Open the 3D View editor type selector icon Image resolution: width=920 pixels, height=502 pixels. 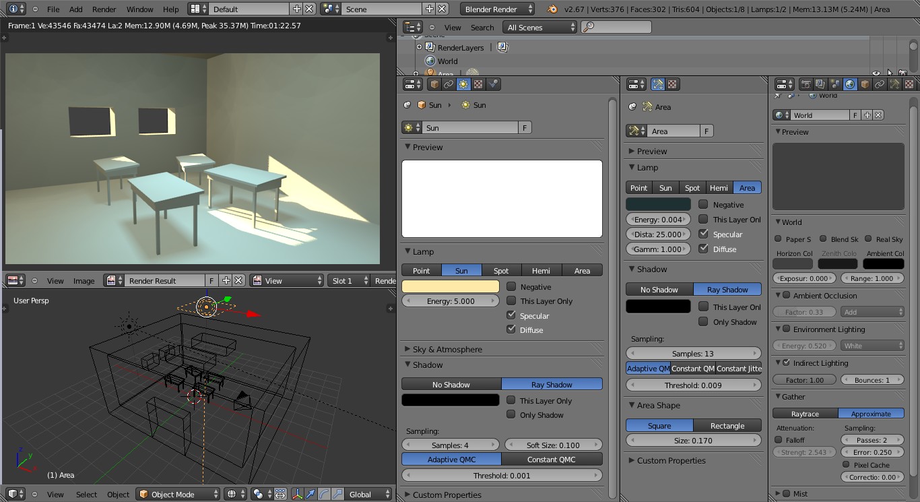pos(16,494)
